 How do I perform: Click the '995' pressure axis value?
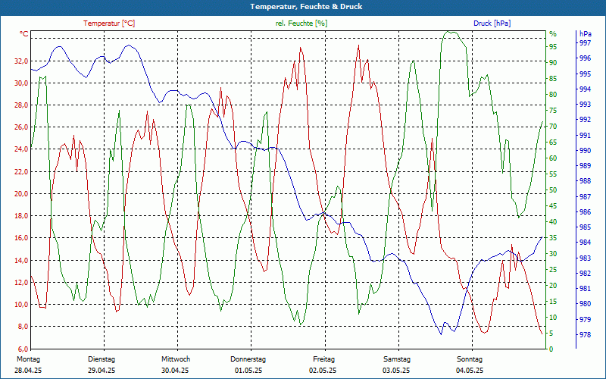[x=586, y=74]
